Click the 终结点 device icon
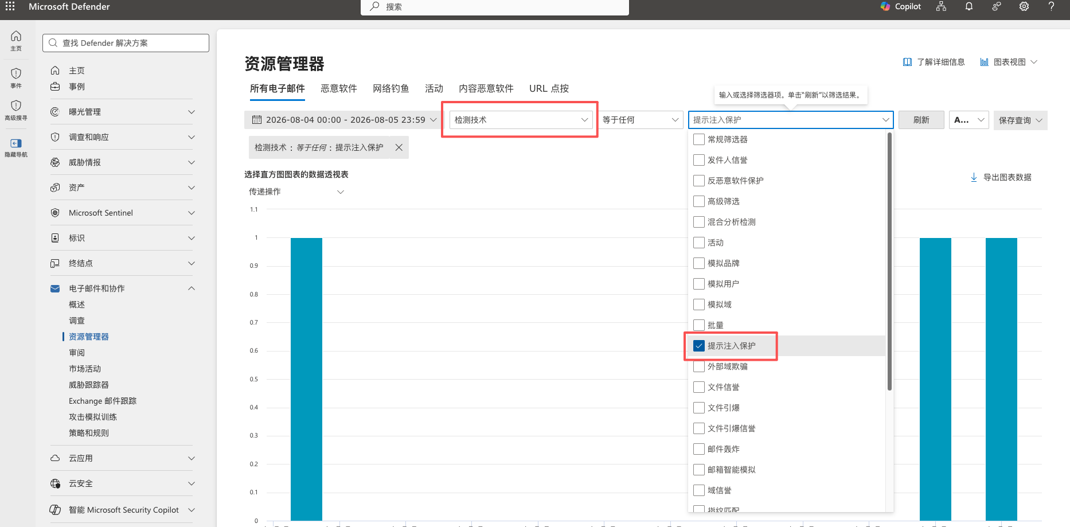The height and width of the screenshot is (527, 1070). [55, 263]
